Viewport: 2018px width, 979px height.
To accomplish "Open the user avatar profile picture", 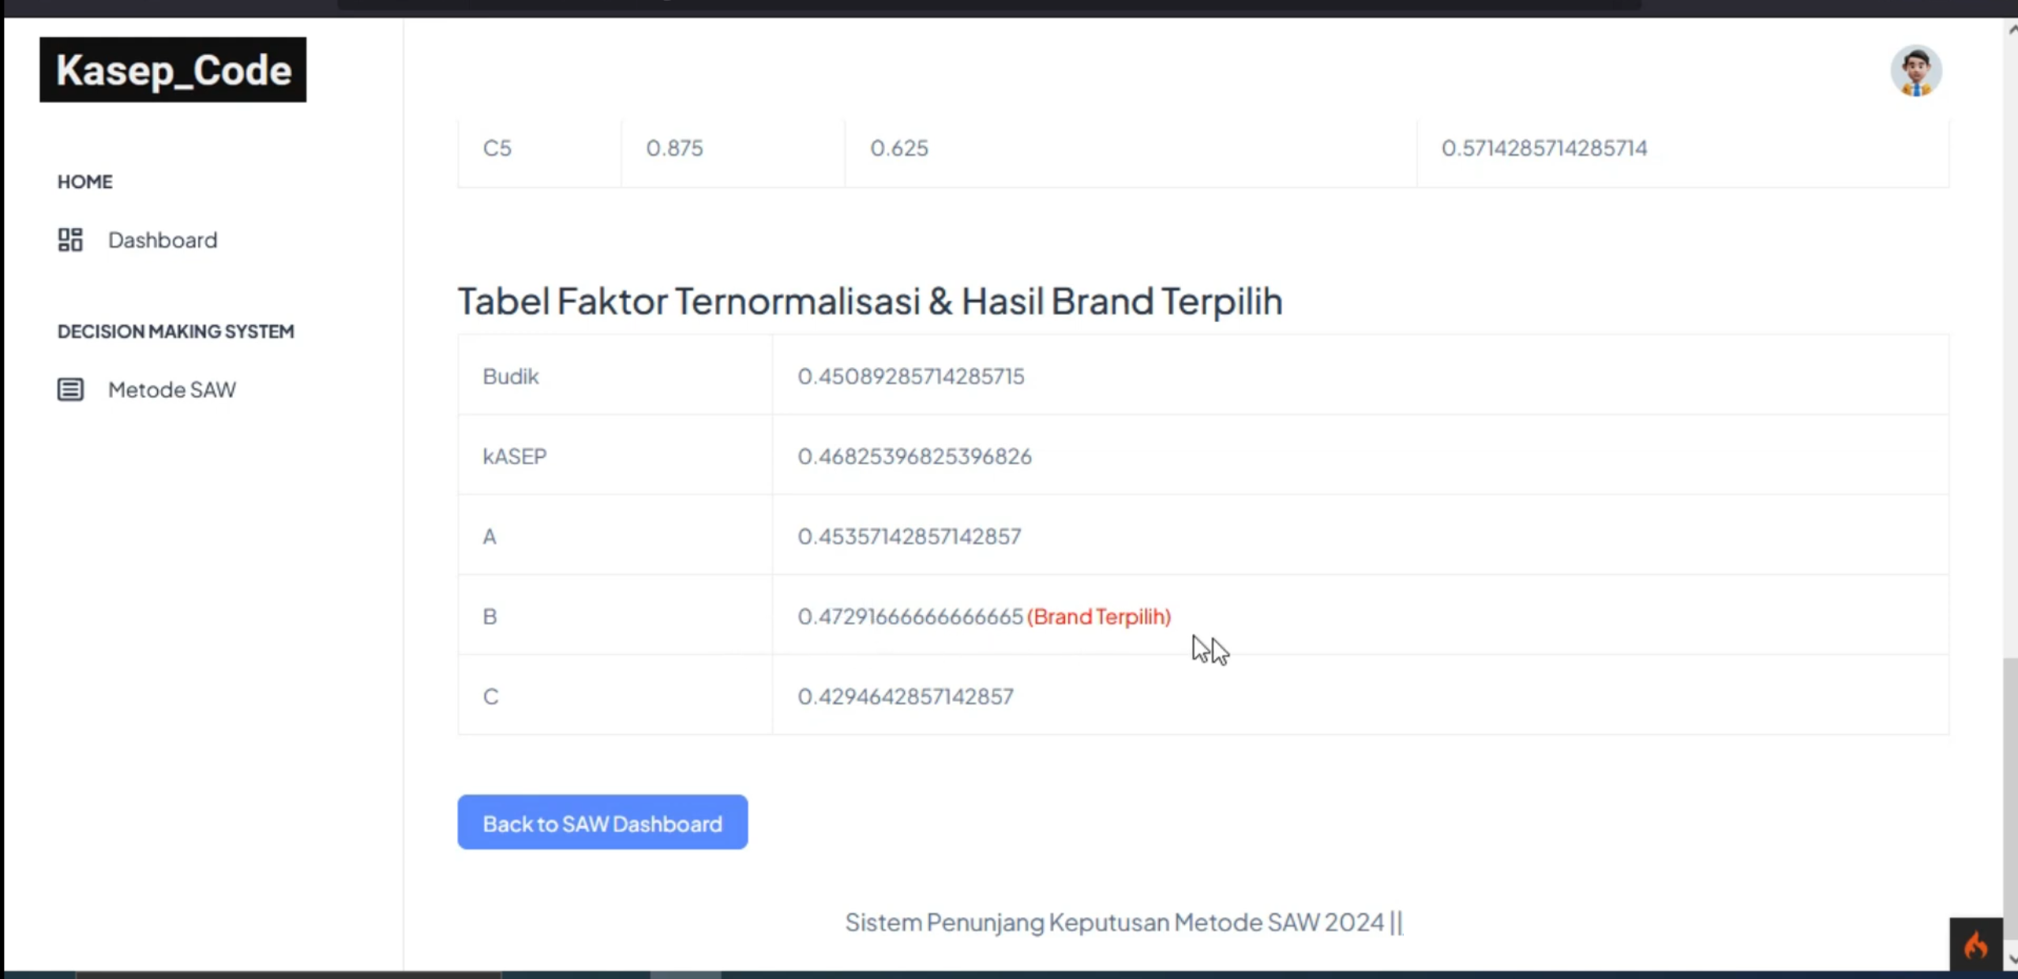I will click(1916, 71).
